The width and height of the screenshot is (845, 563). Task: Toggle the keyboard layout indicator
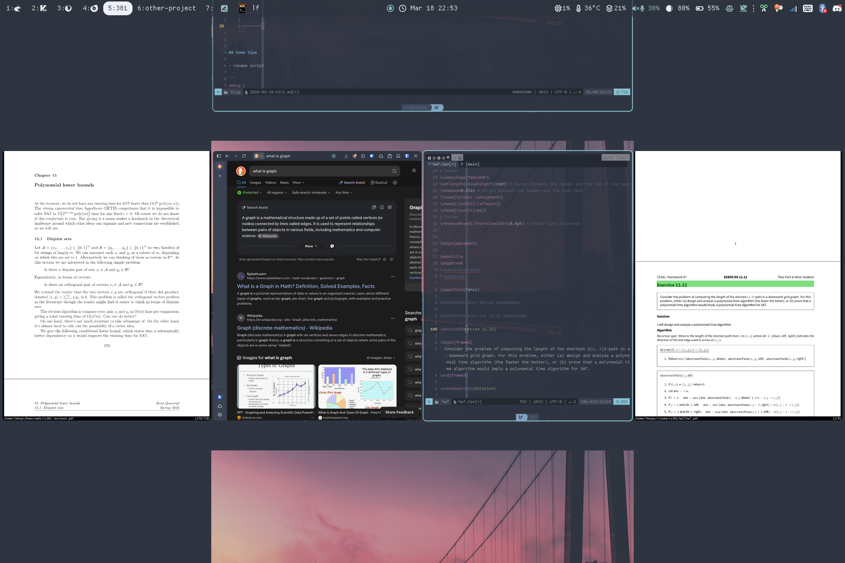pyautogui.click(x=808, y=8)
